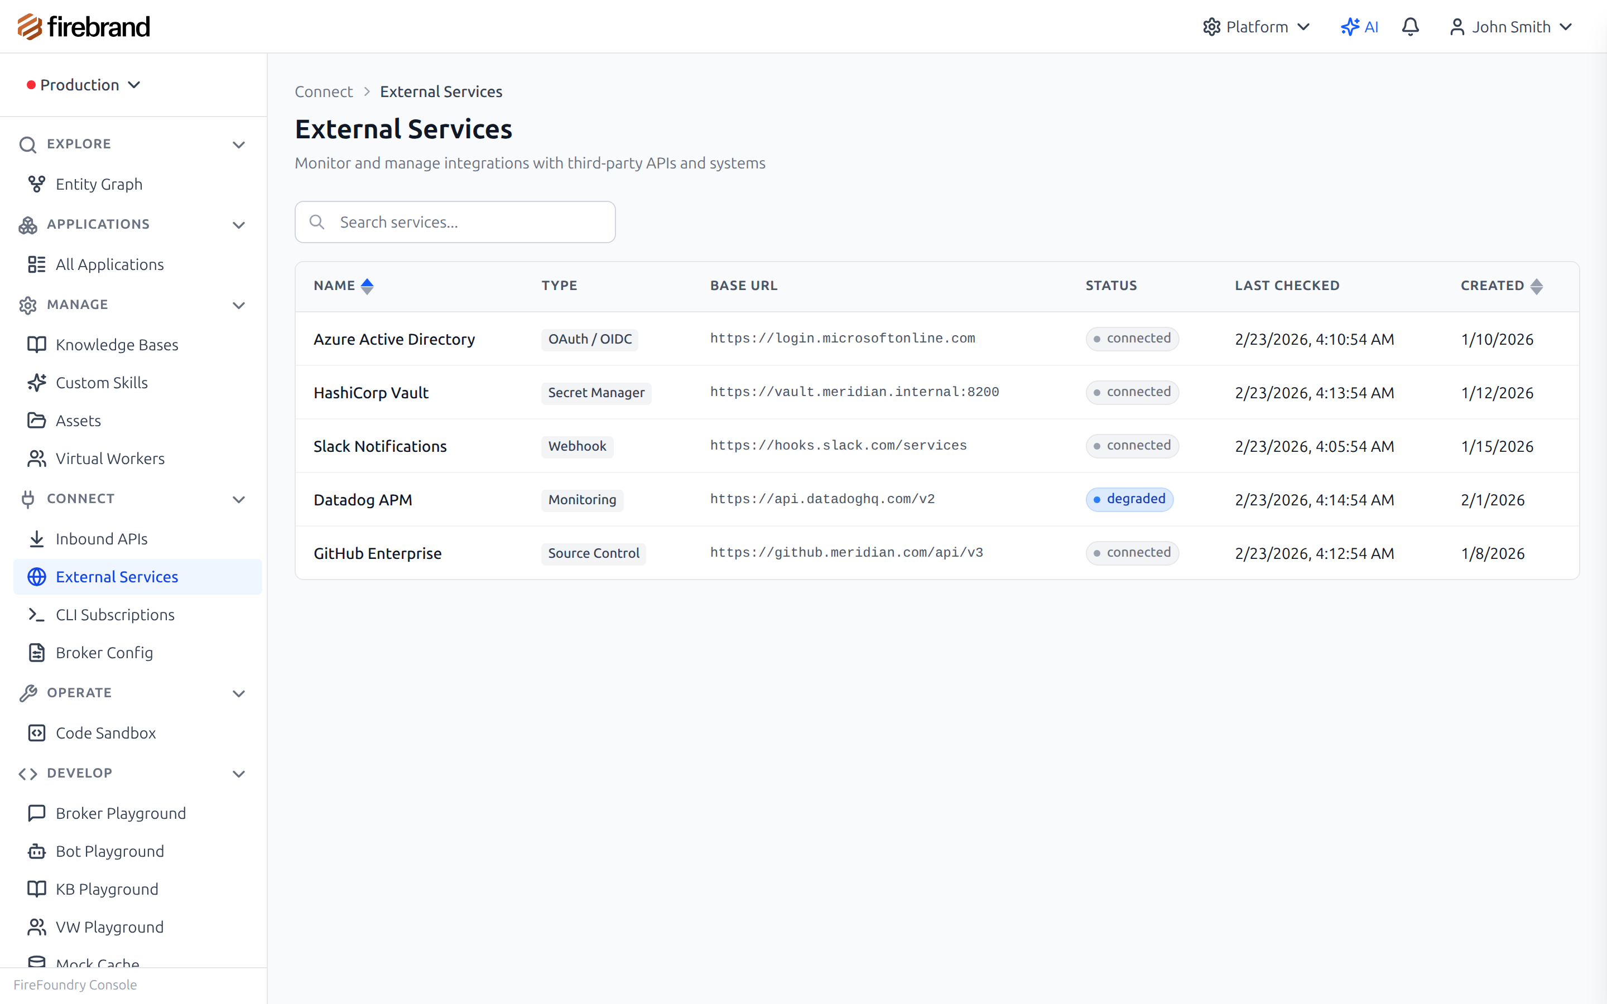
Task: Click the Secret Manager type tag
Action: pos(596,393)
